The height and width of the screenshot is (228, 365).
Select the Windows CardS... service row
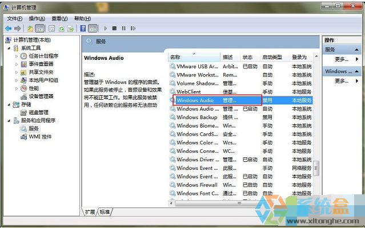240,134
